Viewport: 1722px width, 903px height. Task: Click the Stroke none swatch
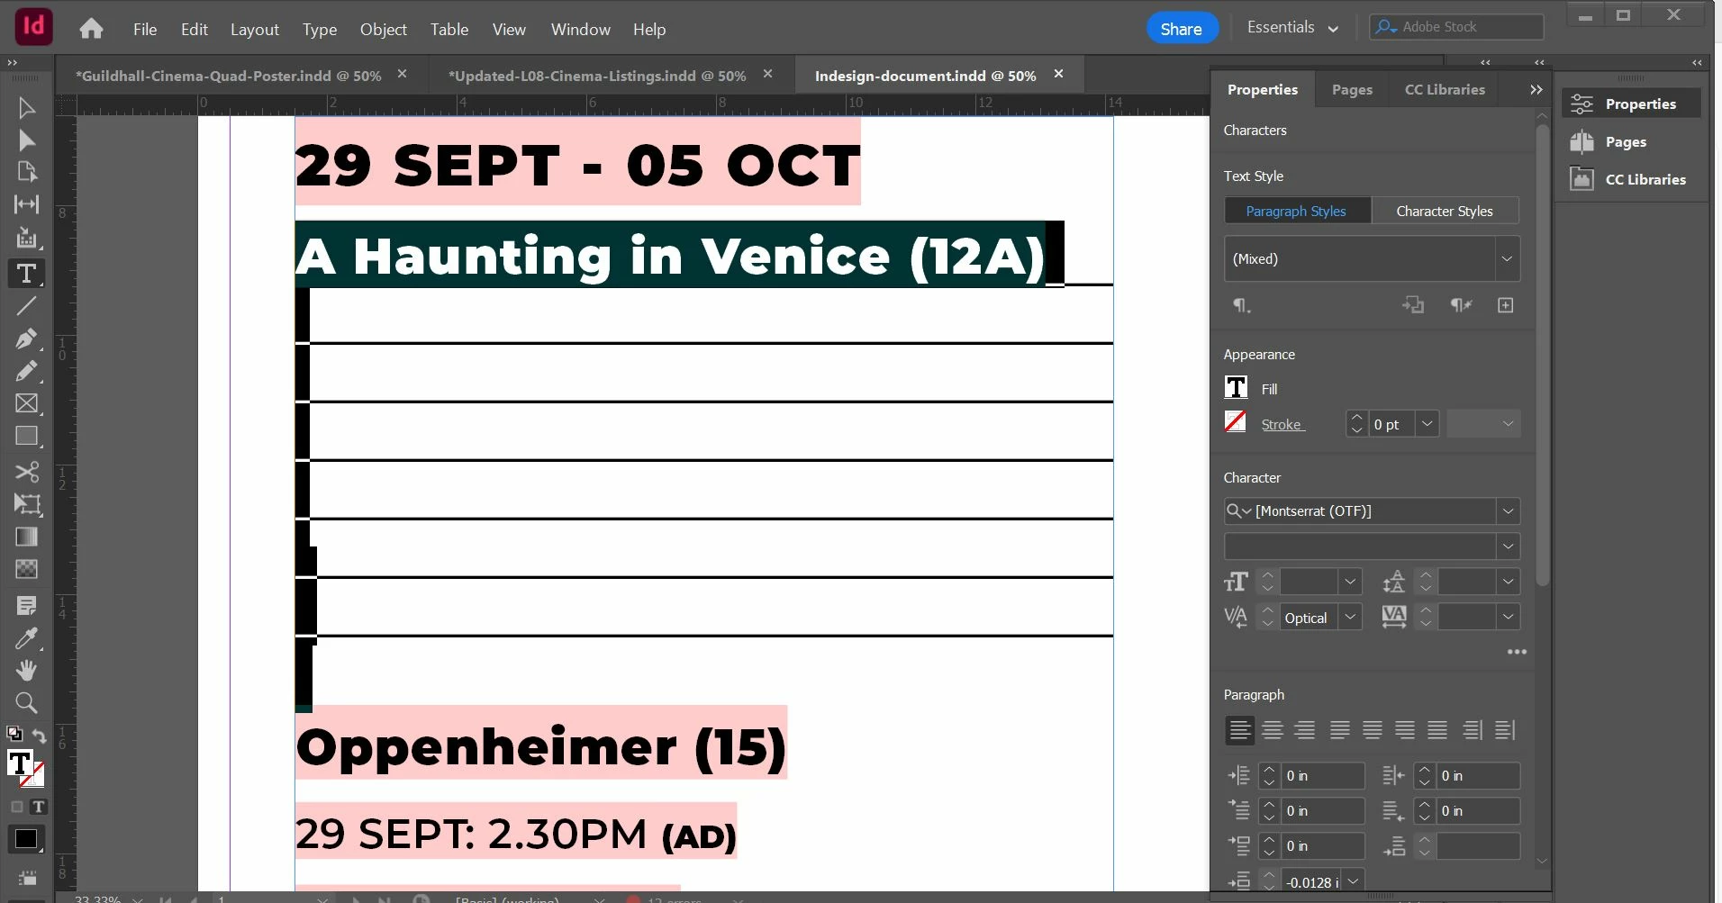click(x=1236, y=421)
